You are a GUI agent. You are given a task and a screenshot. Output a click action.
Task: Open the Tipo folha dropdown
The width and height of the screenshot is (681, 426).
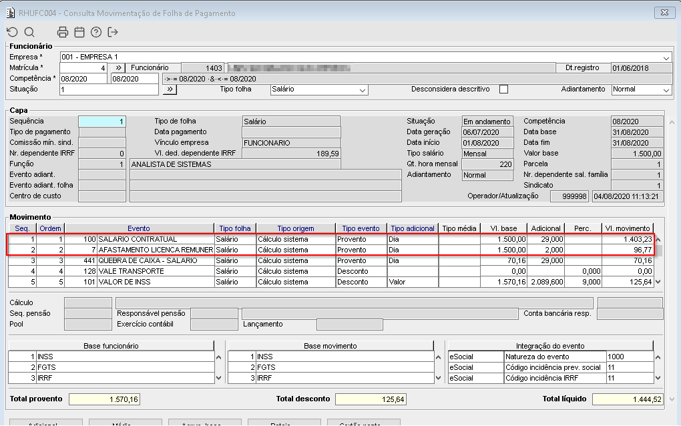click(x=363, y=90)
